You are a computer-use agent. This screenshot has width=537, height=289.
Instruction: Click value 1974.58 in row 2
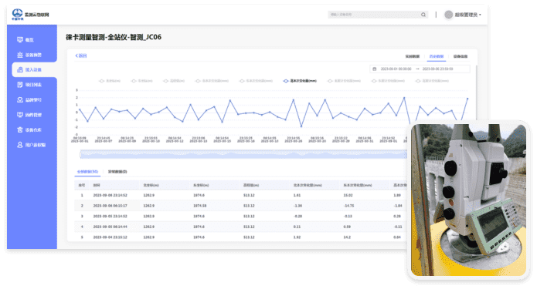(x=200, y=206)
